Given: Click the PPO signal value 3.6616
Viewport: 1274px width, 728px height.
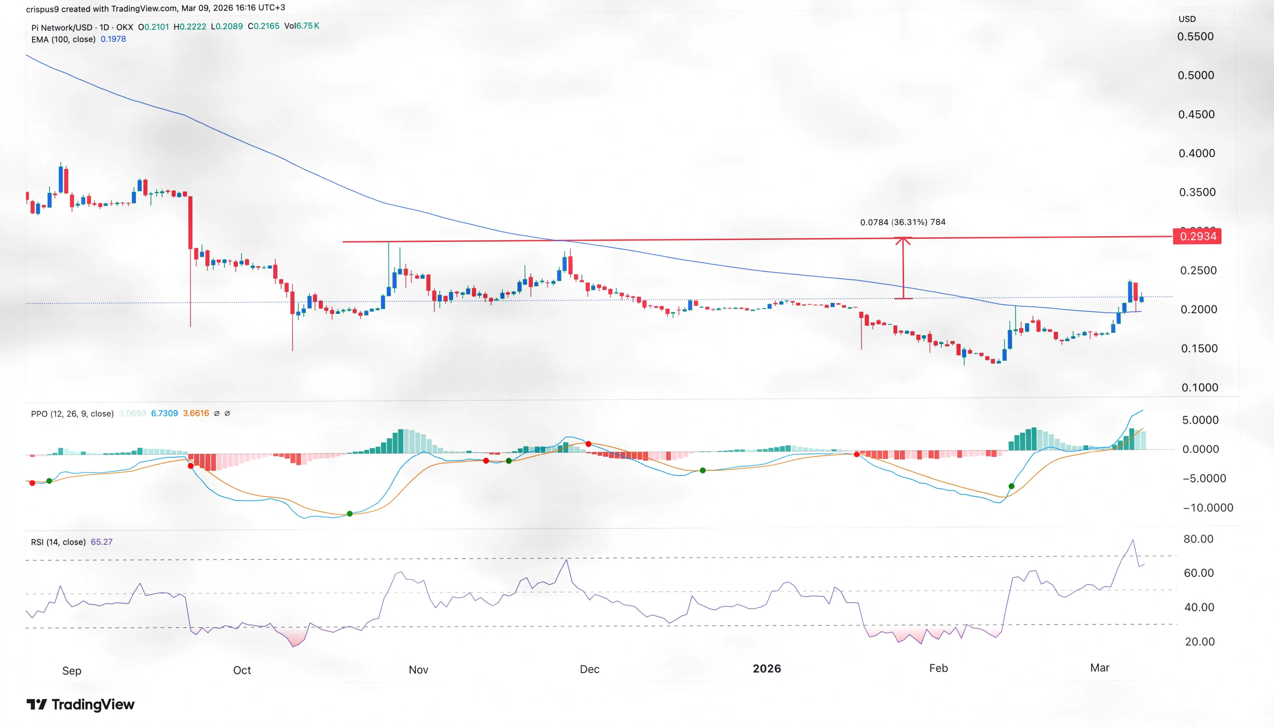Looking at the screenshot, I should (x=196, y=413).
